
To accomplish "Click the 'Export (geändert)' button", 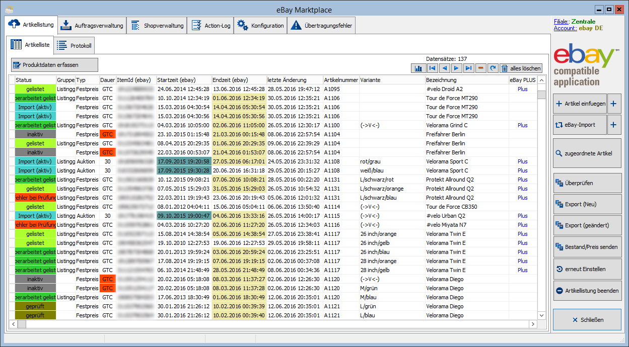I will click(x=587, y=225).
